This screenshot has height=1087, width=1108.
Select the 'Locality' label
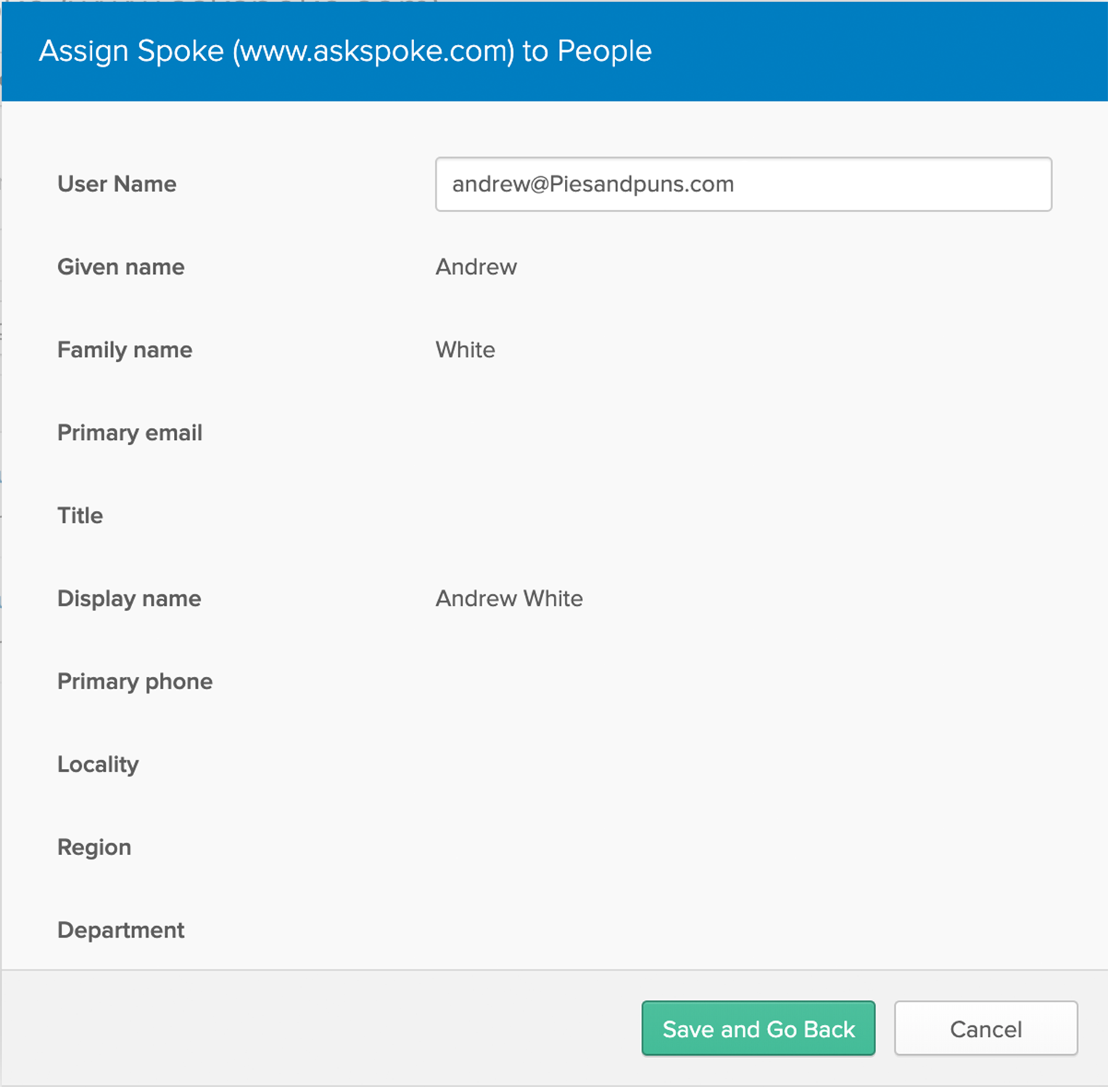[98, 765]
